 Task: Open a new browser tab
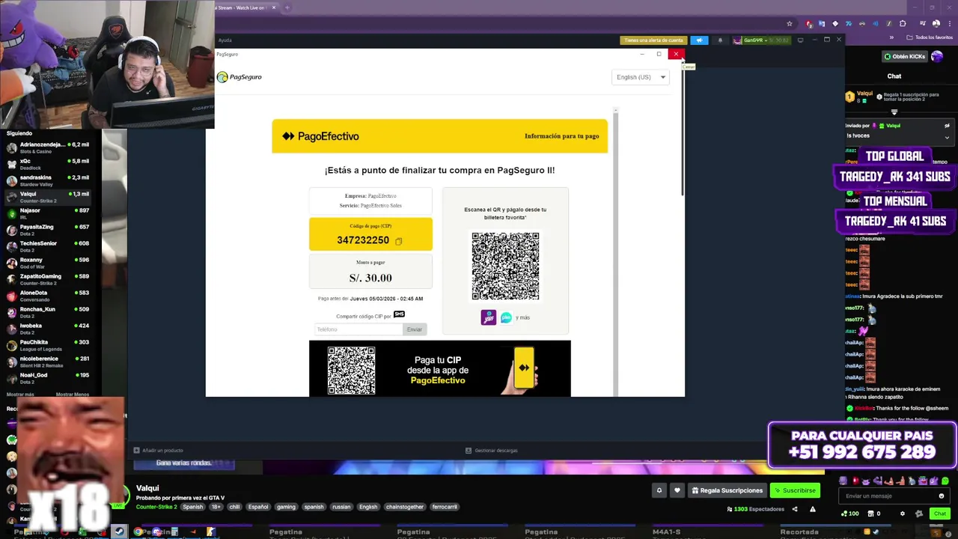click(x=287, y=7)
